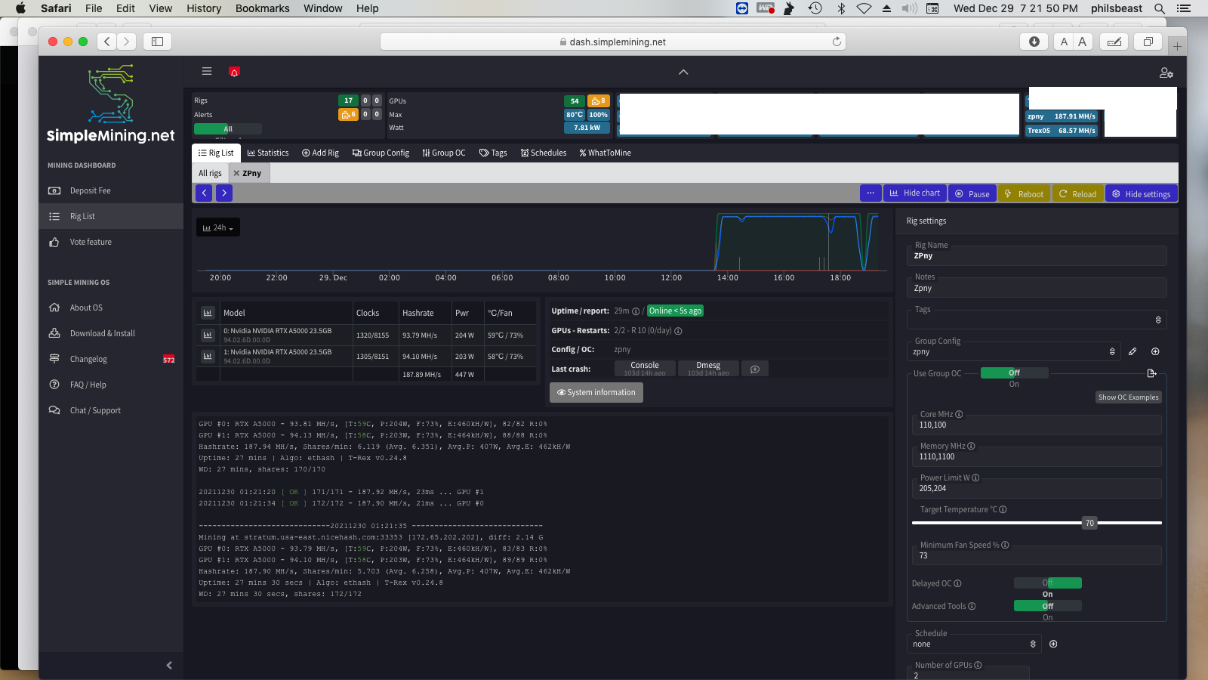Toggle the All rigs filter switch
This screenshot has height=680, width=1208.
pyautogui.click(x=228, y=128)
